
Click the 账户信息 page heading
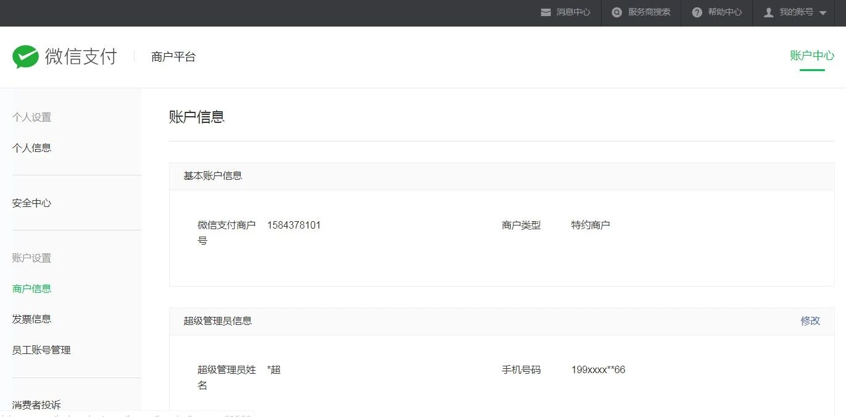click(x=196, y=116)
